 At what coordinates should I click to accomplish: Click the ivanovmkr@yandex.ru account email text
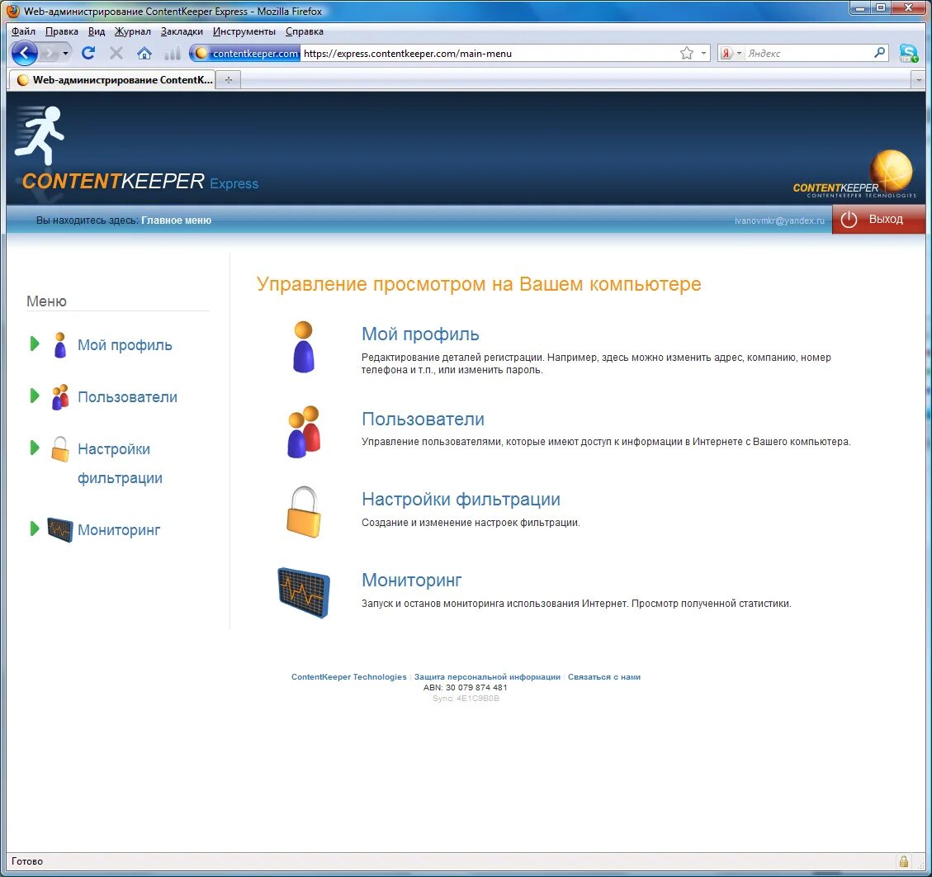click(779, 220)
